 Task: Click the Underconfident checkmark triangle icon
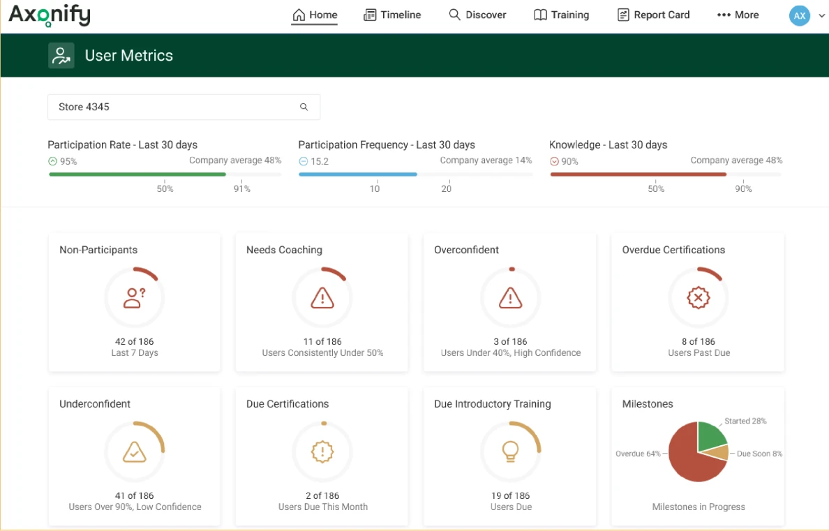pyautogui.click(x=134, y=452)
